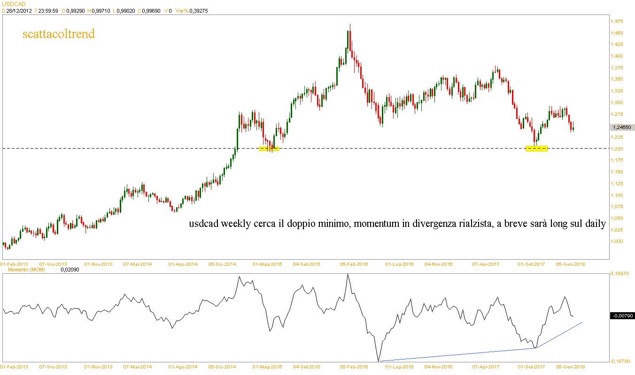Image resolution: width=635 pixels, height=375 pixels.
Task: Click 07-Mar-2014 on the momentum panel date axis
Action: [138, 366]
